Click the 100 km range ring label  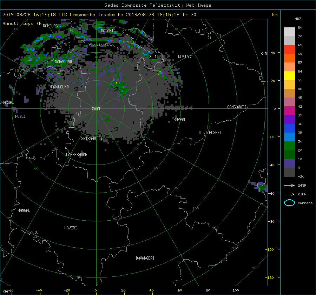[x=196, y=208]
